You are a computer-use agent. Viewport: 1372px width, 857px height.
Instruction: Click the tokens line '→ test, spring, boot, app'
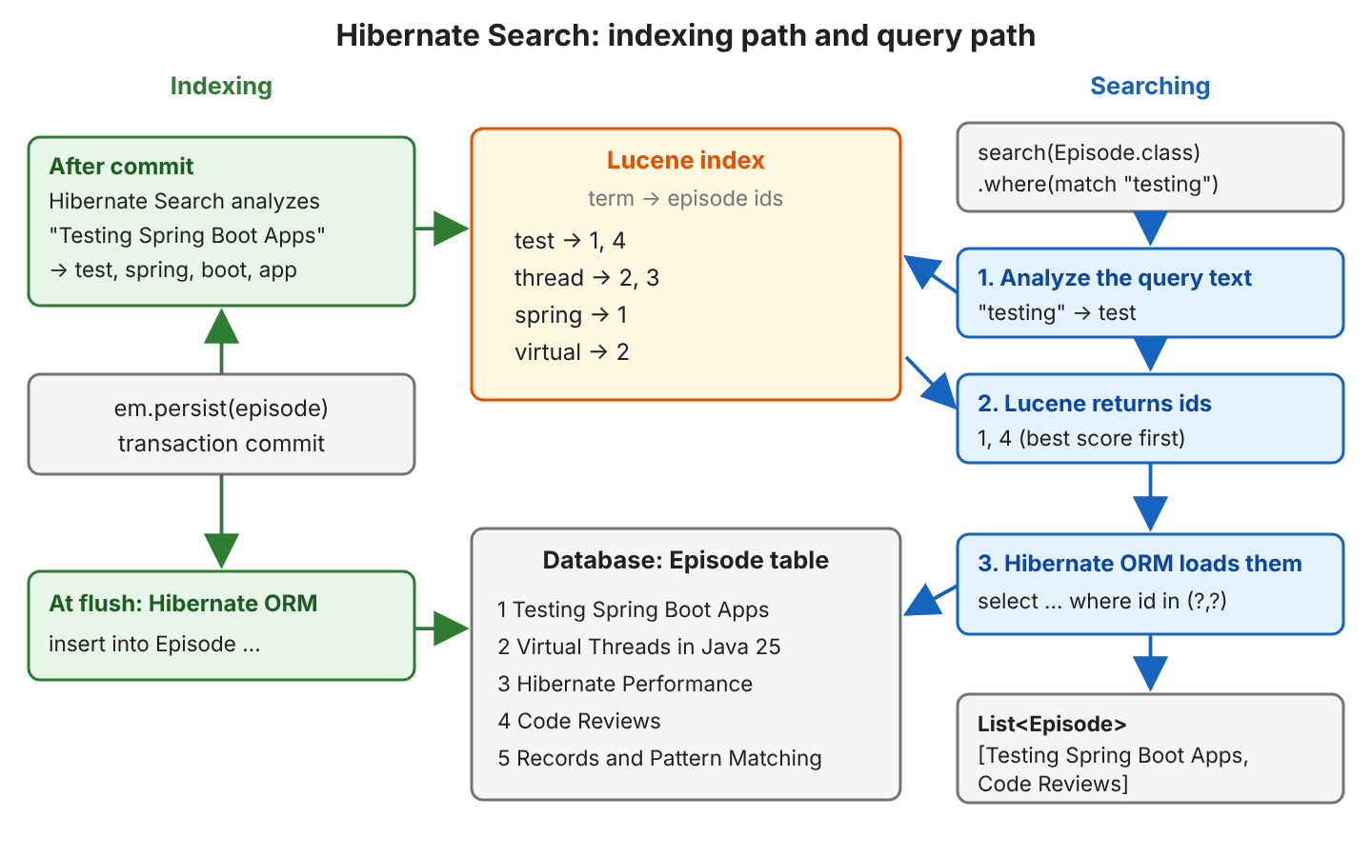point(172,269)
